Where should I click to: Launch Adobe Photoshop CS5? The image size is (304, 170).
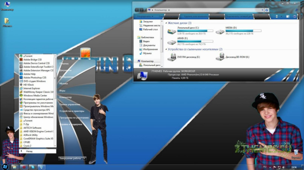(35, 78)
